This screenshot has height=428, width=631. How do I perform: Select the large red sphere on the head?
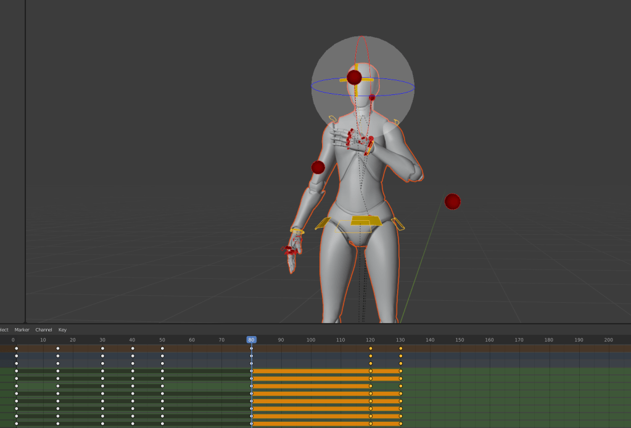(x=354, y=77)
